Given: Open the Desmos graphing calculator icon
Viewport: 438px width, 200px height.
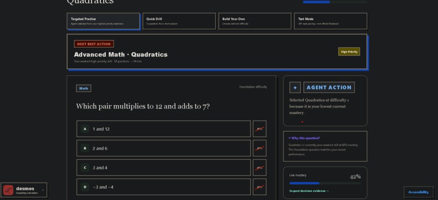Looking at the screenshot, I should click(8, 190).
